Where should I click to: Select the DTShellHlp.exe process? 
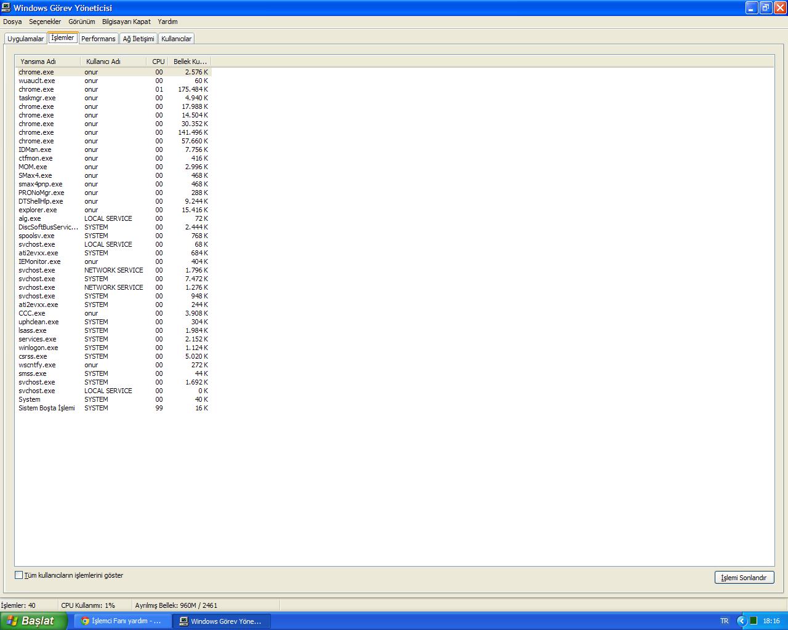[113, 201]
